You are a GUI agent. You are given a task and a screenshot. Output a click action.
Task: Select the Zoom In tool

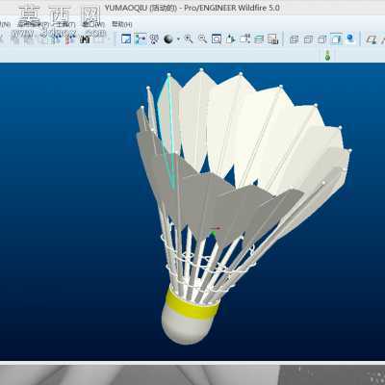pos(189,39)
